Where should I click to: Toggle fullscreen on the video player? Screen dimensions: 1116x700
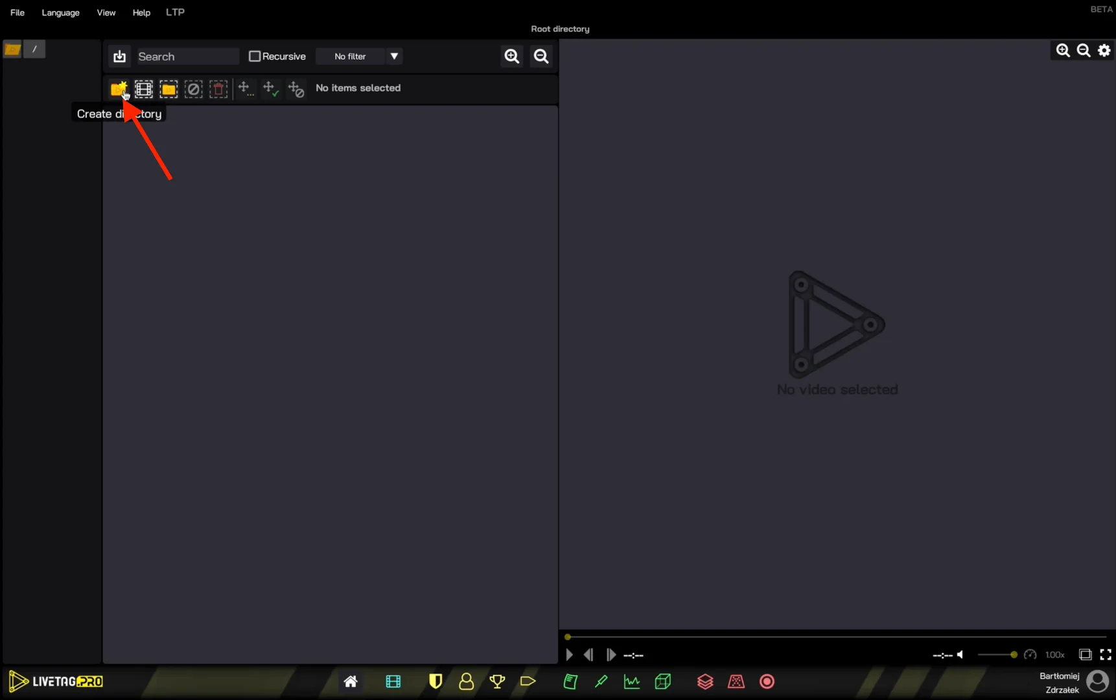click(x=1106, y=655)
